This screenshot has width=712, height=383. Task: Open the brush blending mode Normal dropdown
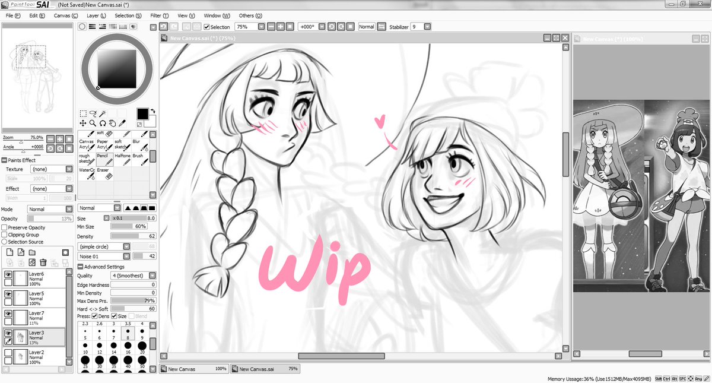click(x=99, y=208)
